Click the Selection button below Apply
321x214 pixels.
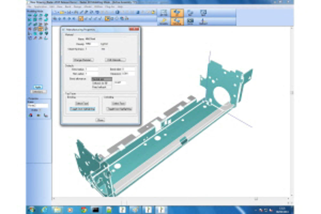38,92
